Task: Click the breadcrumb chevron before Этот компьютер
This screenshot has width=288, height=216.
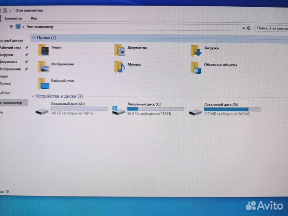Action: tap(23, 27)
